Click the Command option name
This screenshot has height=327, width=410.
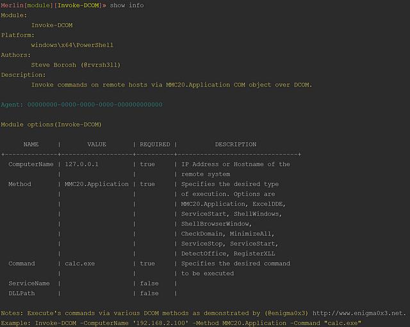coord(22,264)
